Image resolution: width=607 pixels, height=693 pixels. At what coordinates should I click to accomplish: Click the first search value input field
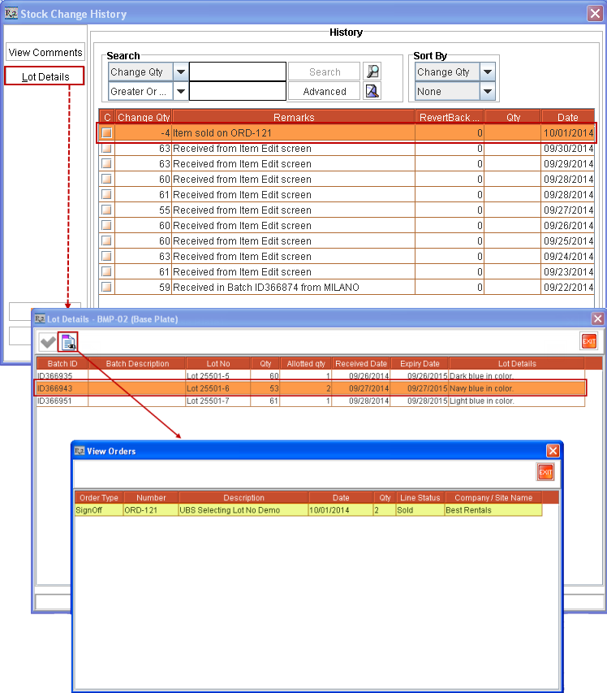[238, 71]
